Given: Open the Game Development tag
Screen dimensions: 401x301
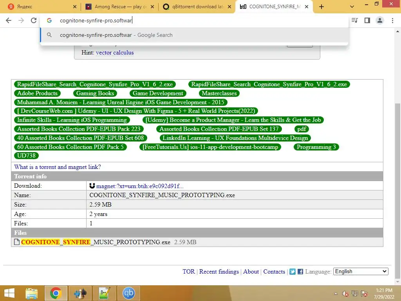Looking at the screenshot, I should coord(158,93).
